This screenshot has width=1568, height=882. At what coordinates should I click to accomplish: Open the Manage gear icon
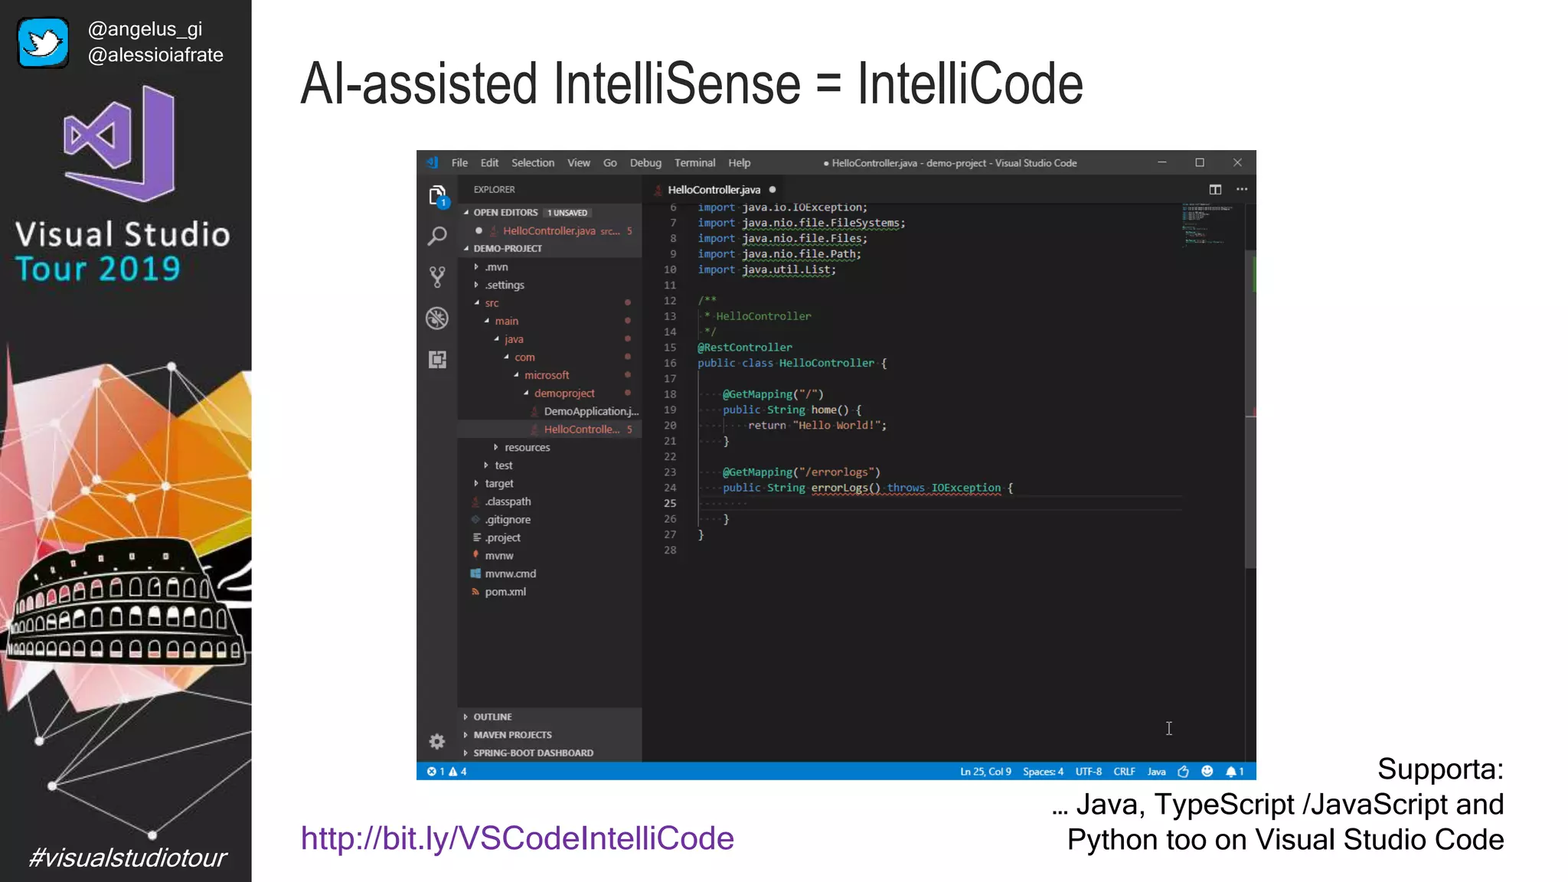tap(437, 741)
